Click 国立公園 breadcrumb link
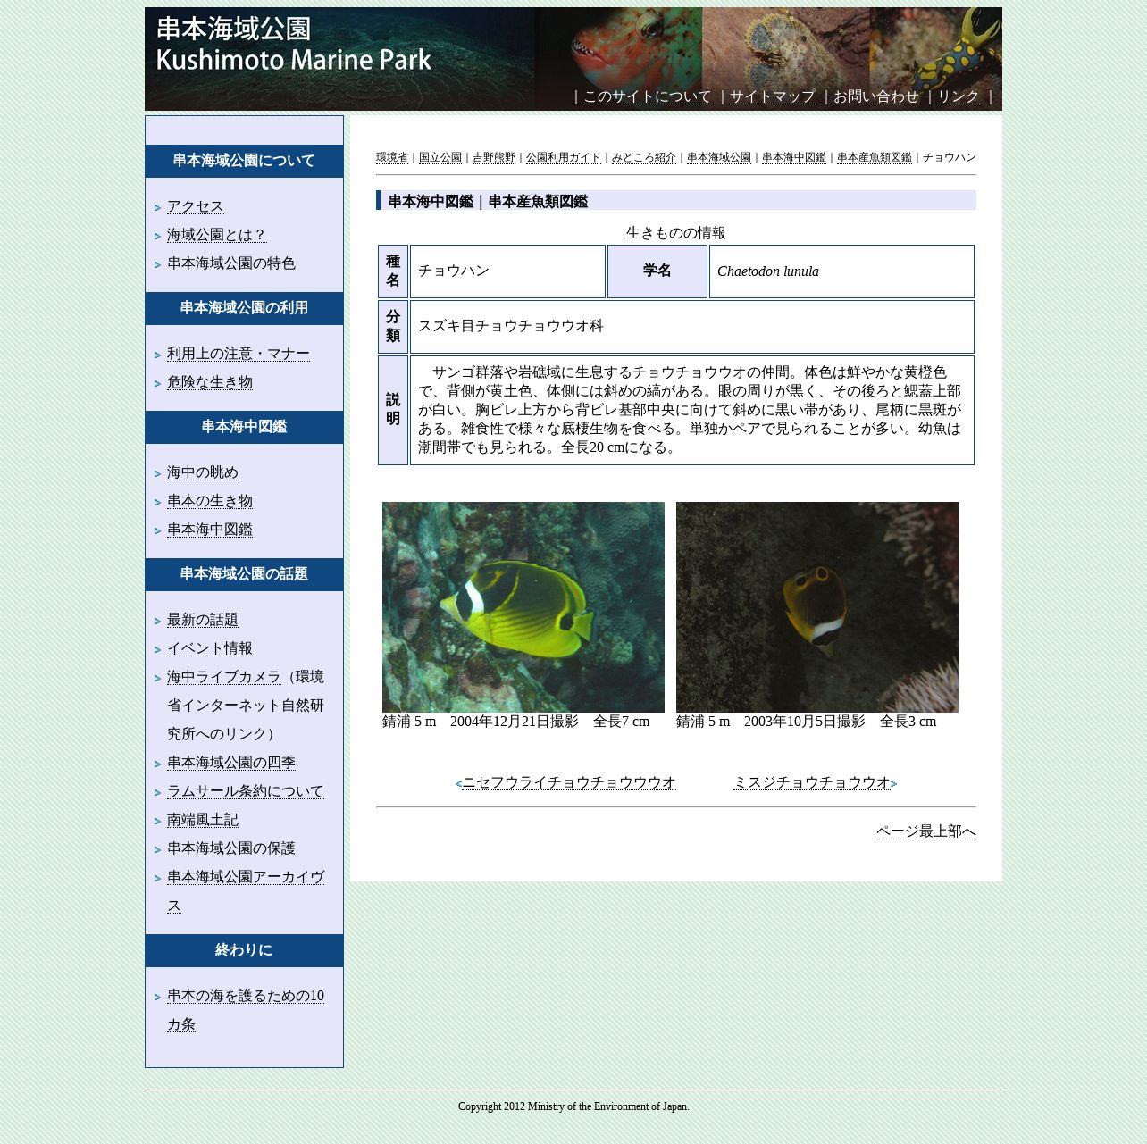1147x1144 pixels. tap(440, 157)
